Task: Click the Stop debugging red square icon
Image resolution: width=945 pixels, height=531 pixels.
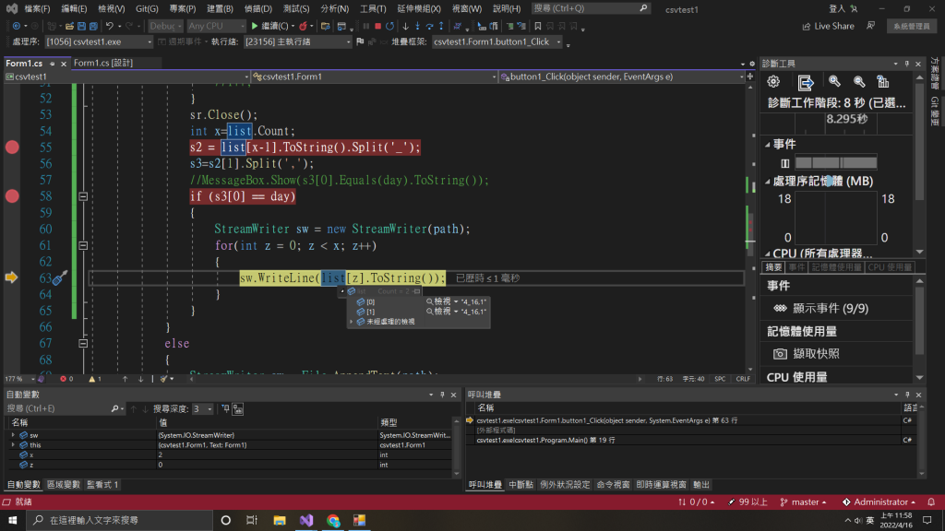Action: tap(377, 27)
